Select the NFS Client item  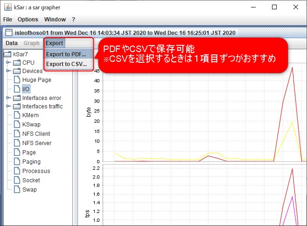[x=36, y=133]
